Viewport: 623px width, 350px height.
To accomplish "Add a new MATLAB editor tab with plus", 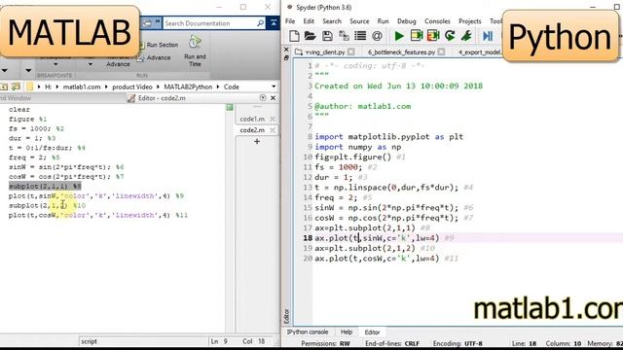I will click(x=257, y=141).
